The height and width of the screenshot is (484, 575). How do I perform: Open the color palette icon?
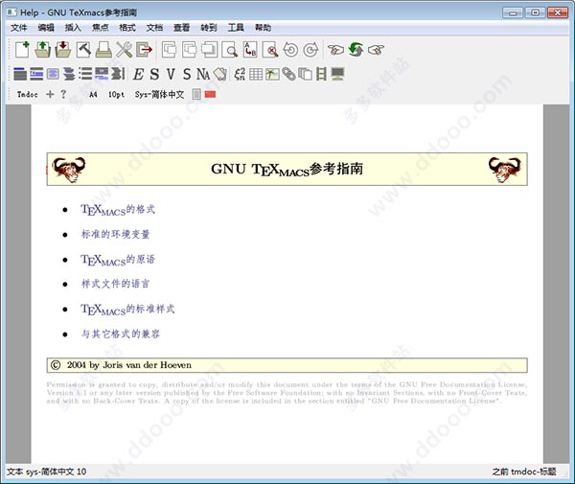point(220,74)
